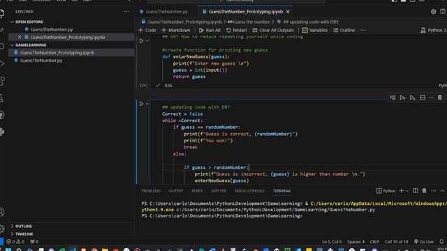This screenshot has width=447, height=251.
Task: Click Run All in notebook toolbar
Action: pos(210,30)
